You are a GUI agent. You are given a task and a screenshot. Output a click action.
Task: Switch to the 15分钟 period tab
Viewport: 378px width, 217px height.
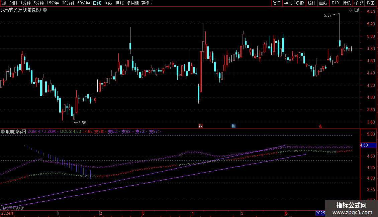[x=53, y=3]
